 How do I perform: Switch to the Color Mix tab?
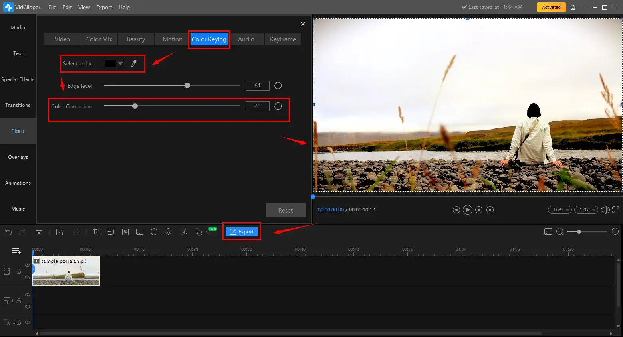point(99,39)
